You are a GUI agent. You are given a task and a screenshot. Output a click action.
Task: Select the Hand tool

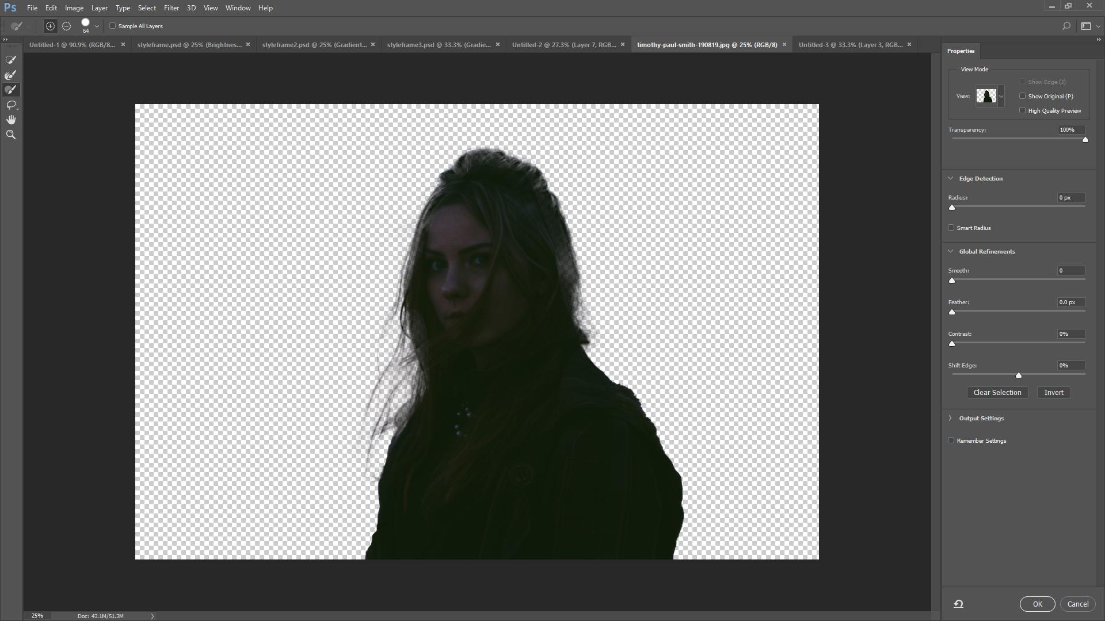[11, 120]
